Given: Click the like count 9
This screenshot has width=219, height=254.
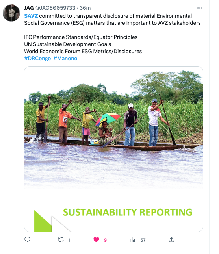Looking at the screenshot, I should point(105,240).
